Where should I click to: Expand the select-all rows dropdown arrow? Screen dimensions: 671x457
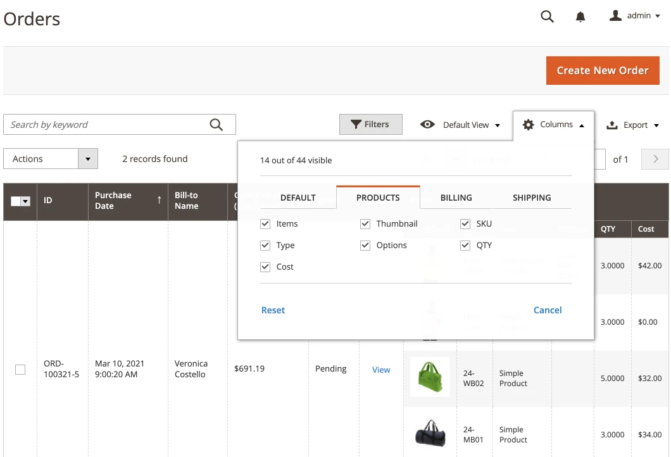tap(26, 201)
